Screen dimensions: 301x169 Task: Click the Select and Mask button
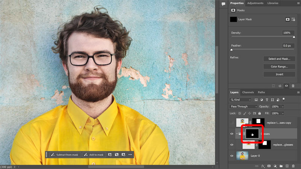pos(279,59)
